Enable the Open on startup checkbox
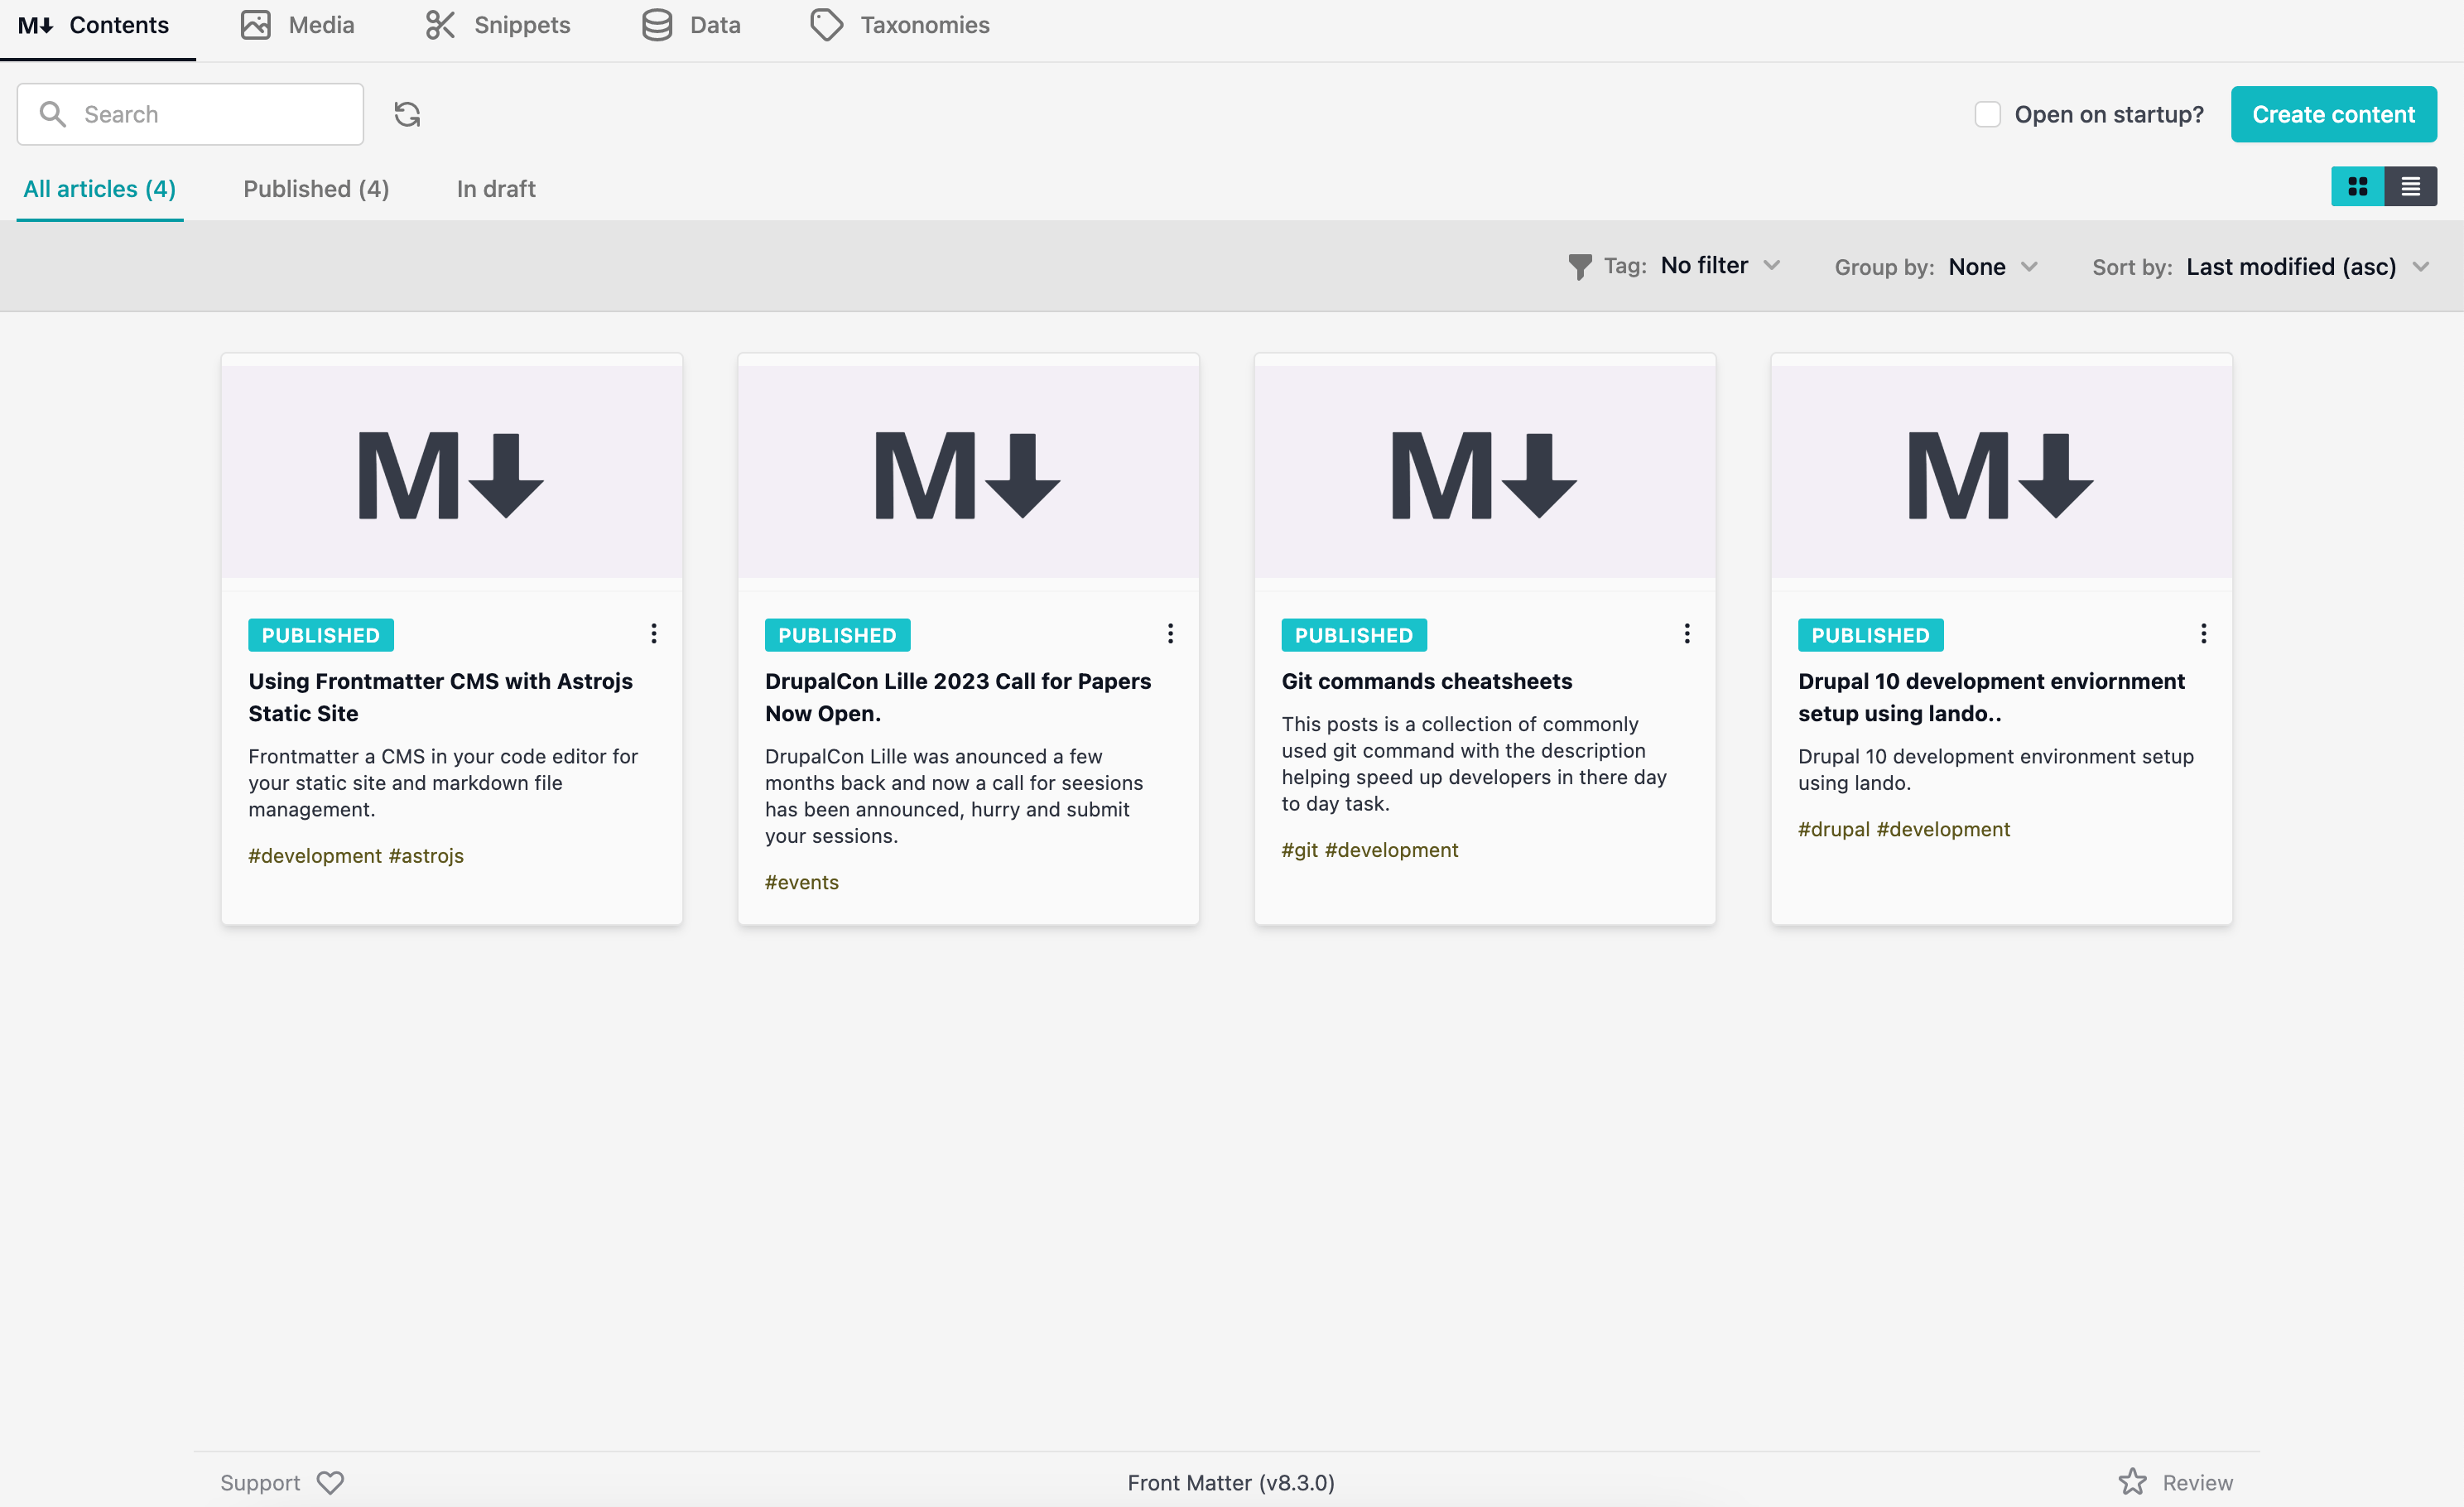Image resolution: width=2464 pixels, height=1507 pixels. [x=1986, y=114]
